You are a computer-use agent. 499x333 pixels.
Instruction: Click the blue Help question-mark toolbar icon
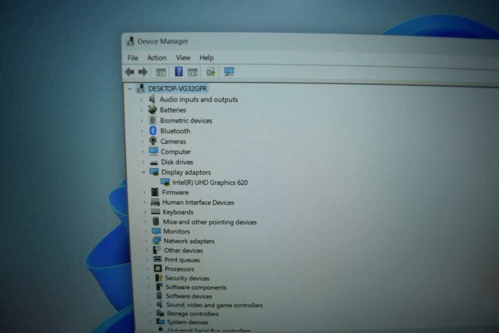click(x=179, y=71)
